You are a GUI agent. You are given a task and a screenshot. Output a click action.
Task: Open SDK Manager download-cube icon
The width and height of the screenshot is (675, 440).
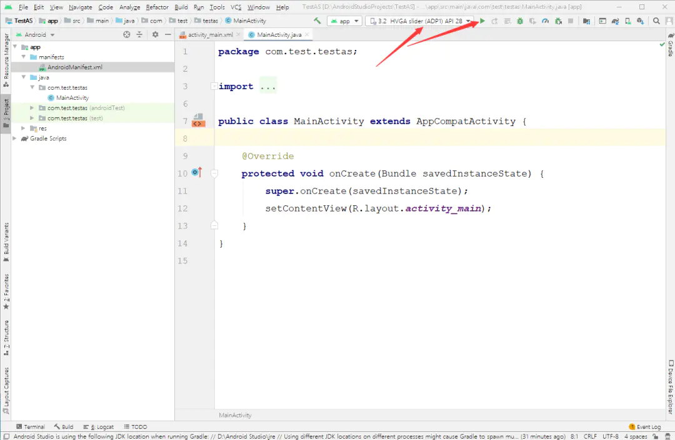(x=641, y=21)
